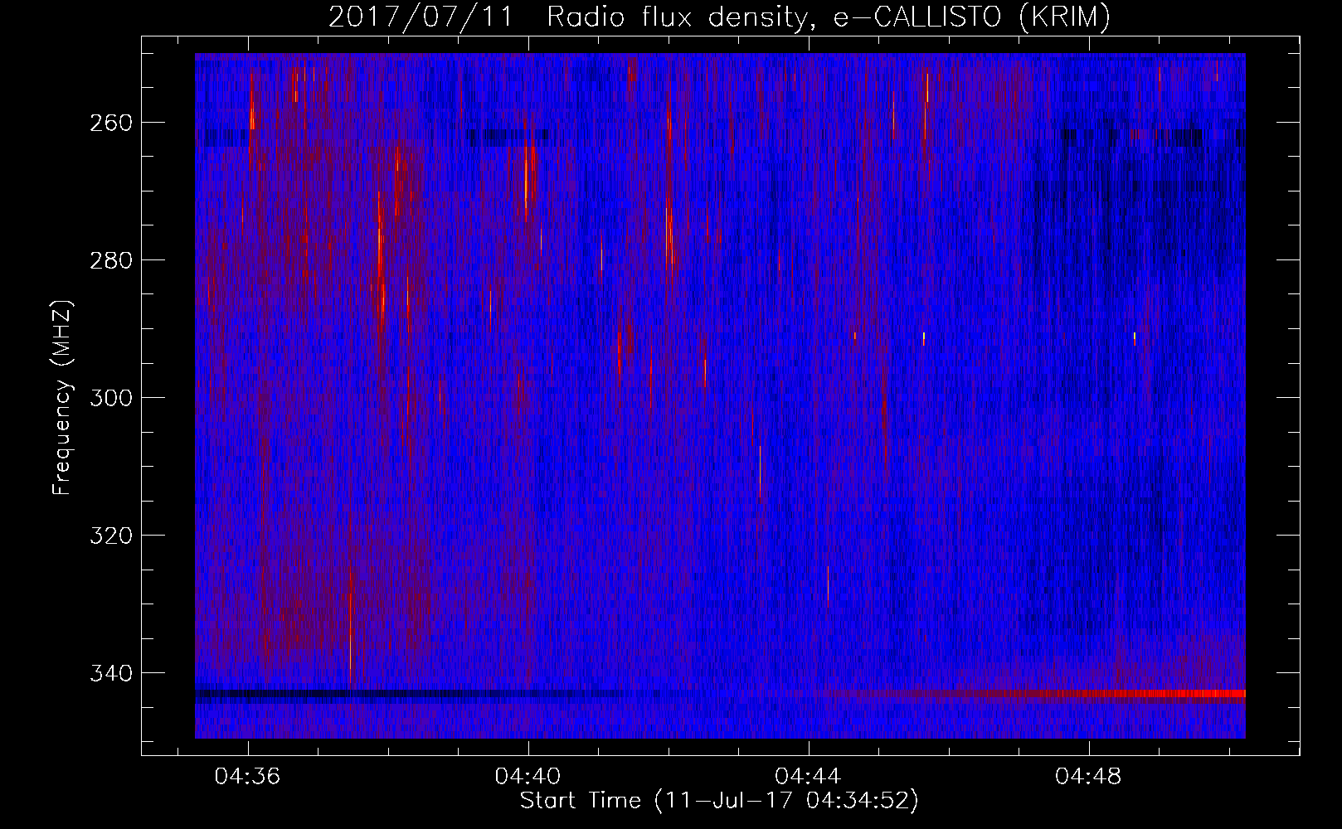Click the plot title '2017/07/11 Radio flux density'
1342x829 pixels.
tap(719, 17)
